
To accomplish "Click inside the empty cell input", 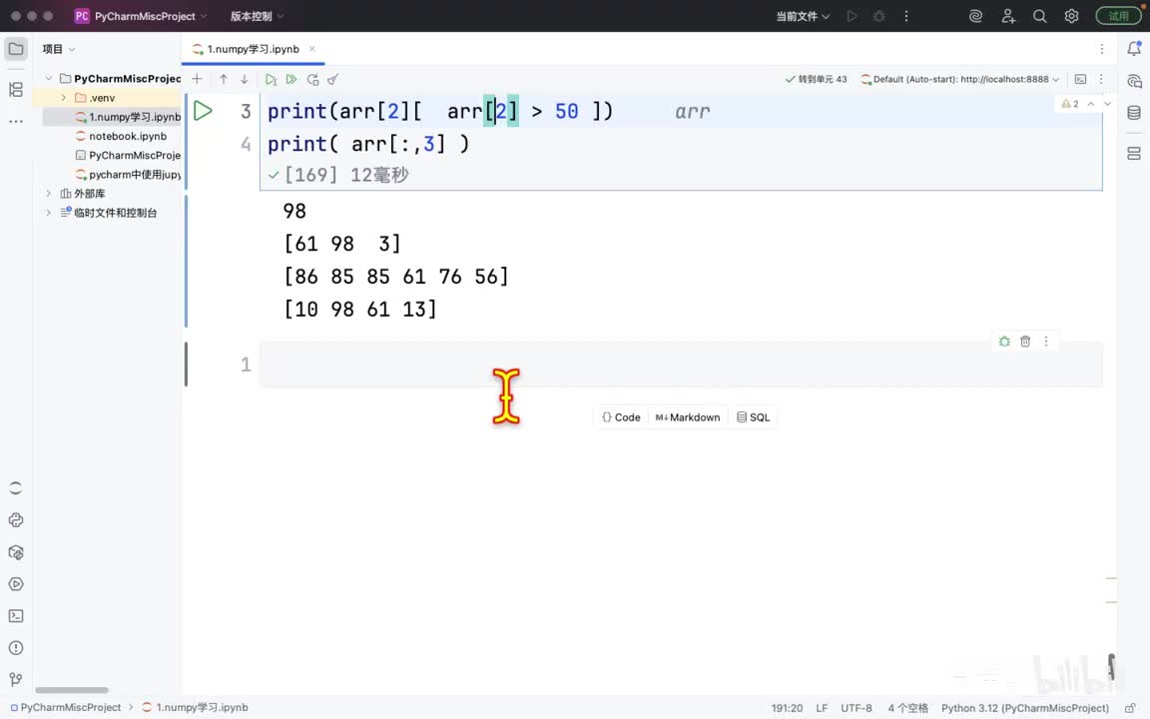I will [681, 364].
